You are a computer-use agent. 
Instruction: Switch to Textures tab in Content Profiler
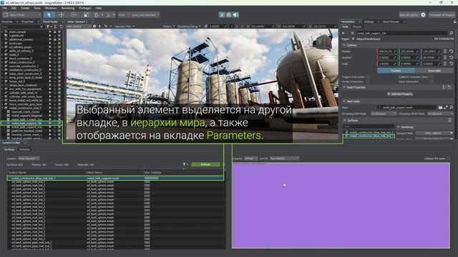tap(24, 149)
